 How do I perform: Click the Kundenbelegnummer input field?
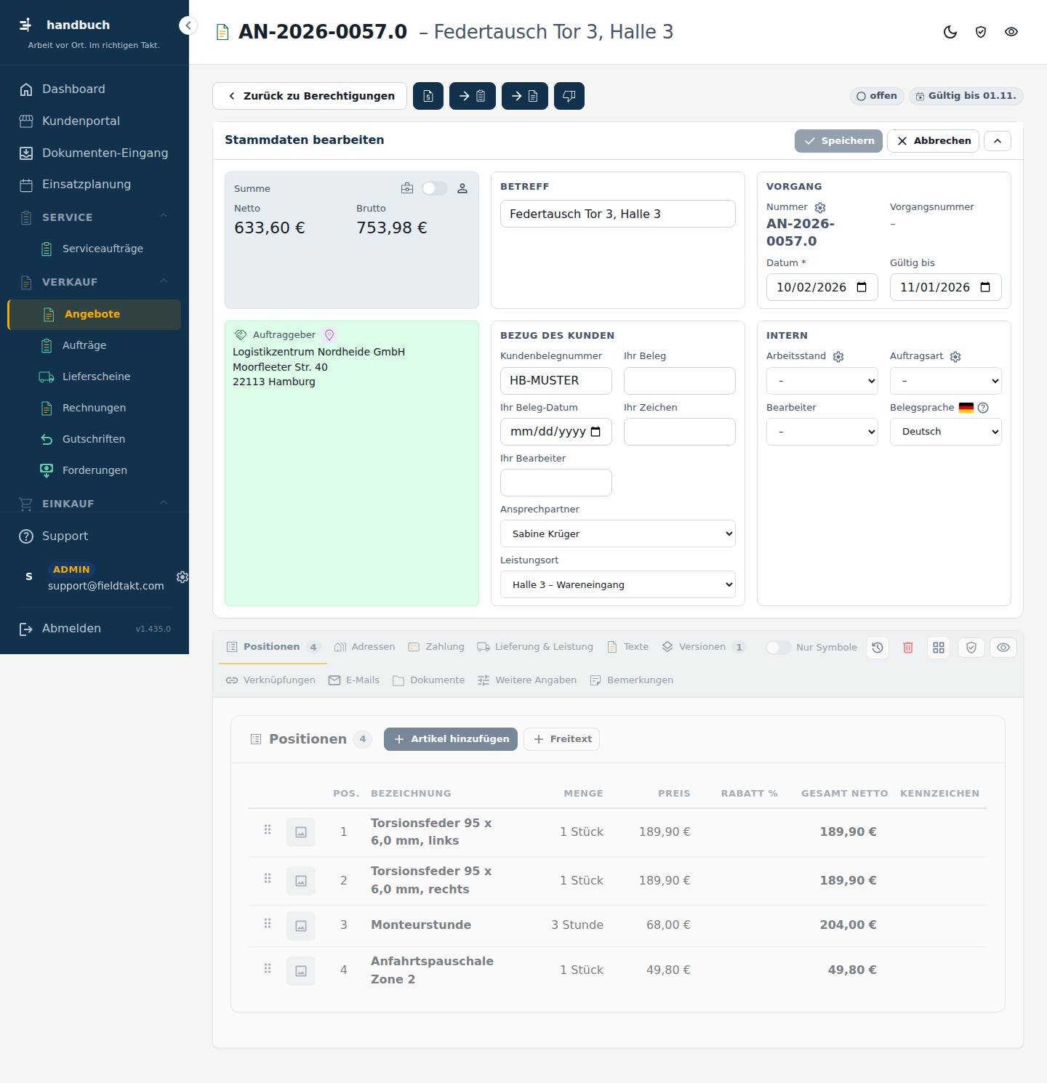tap(556, 381)
